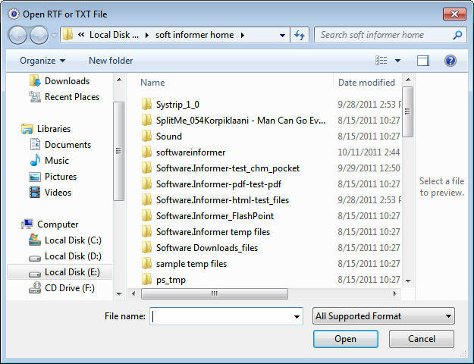Screen dimensions: 474x364
Task: Open the File name history dropdown arrow
Action: pyautogui.click(x=297, y=316)
